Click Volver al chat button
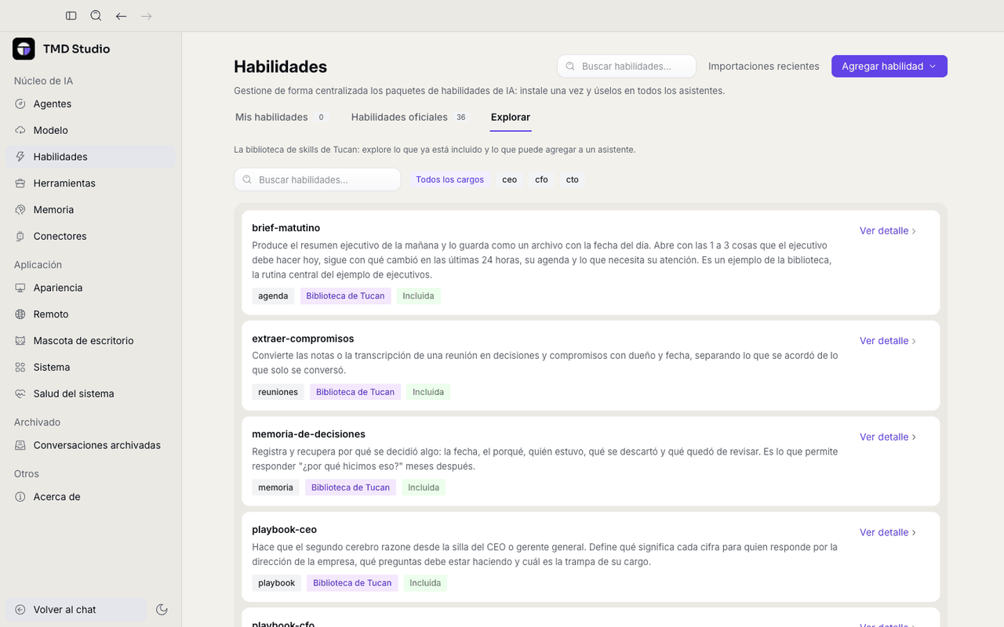The height and width of the screenshot is (627, 1004). 76,610
